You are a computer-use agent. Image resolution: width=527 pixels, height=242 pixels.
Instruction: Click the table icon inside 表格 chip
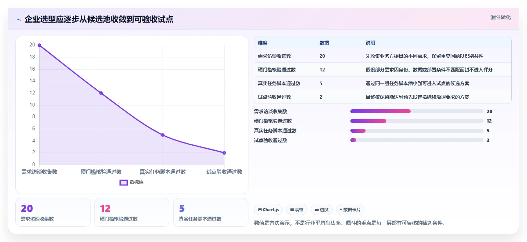click(x=292, y=210)
